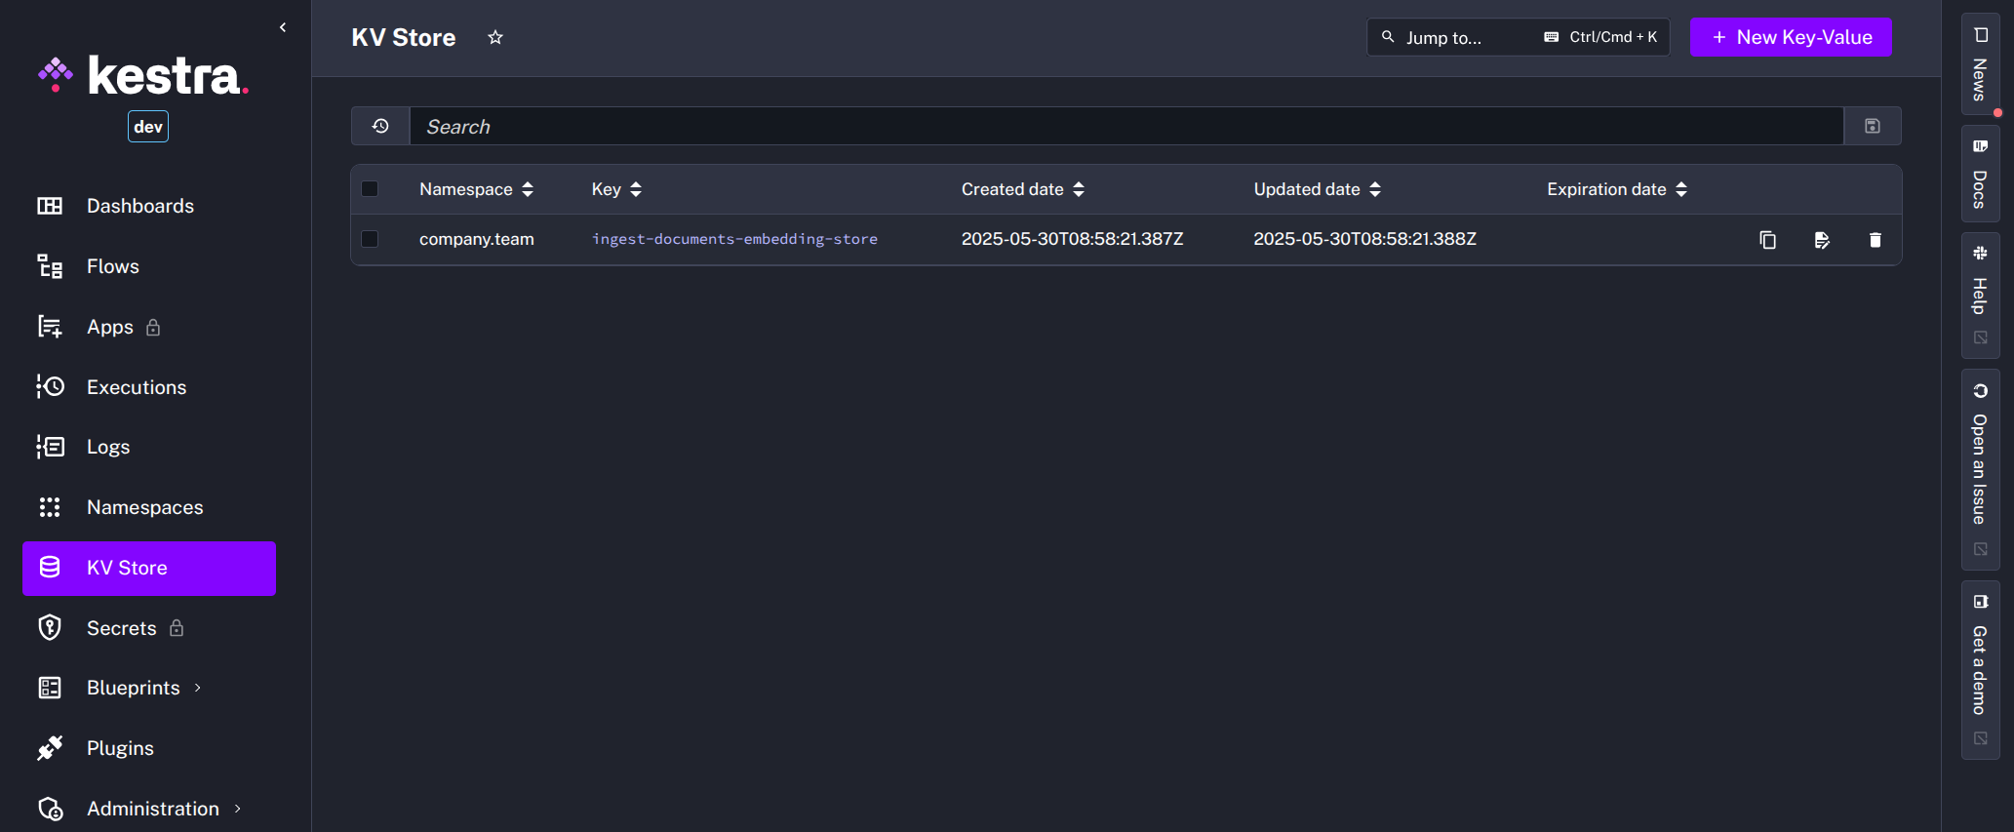Open the search history clock button
This screenshot has width=2014, height=832.
click(380, 126)
